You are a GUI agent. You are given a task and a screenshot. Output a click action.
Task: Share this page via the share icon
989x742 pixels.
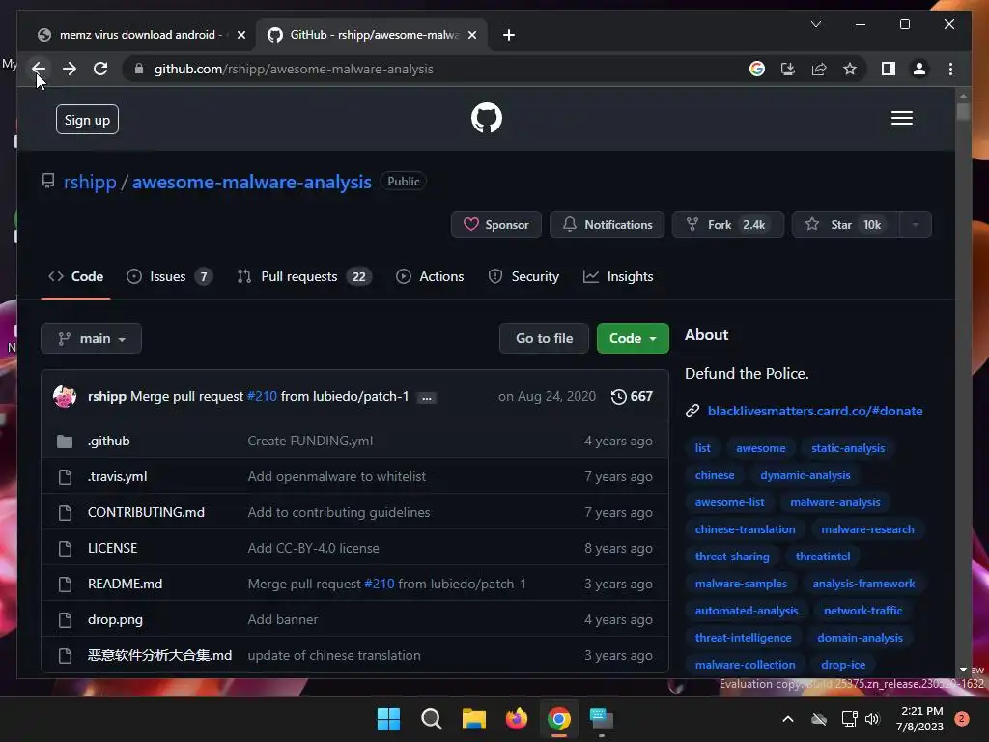(819, 69)
